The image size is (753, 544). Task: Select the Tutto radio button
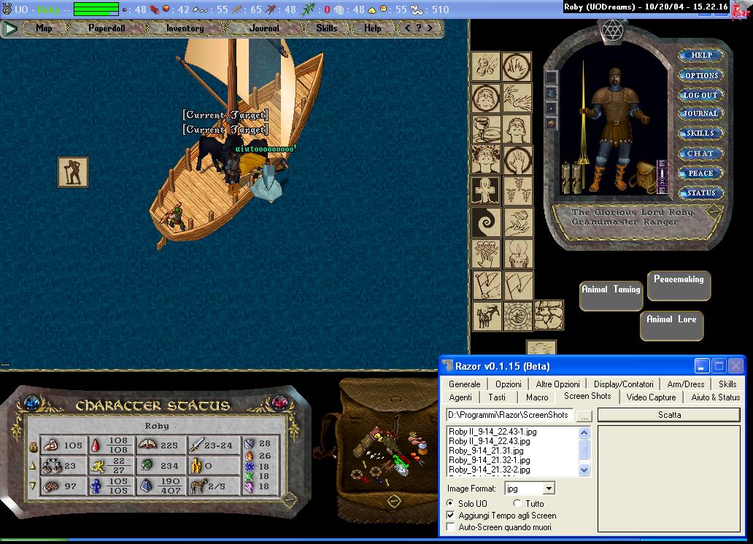pos(517,503)
